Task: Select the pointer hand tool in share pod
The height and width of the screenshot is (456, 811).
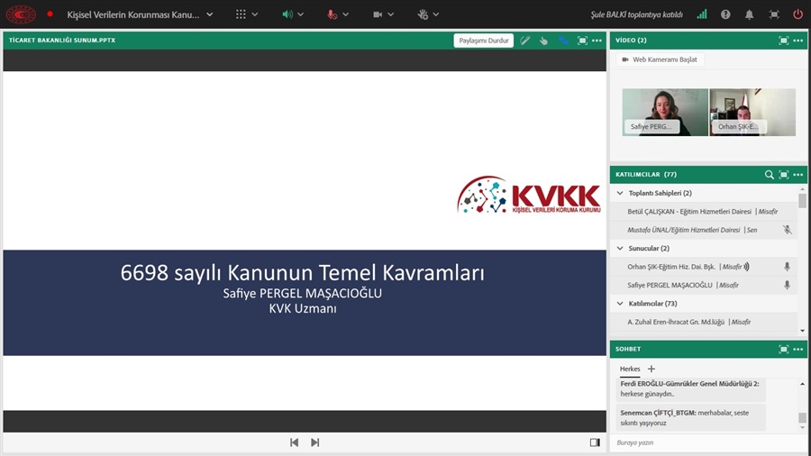Action: point(544,41)
